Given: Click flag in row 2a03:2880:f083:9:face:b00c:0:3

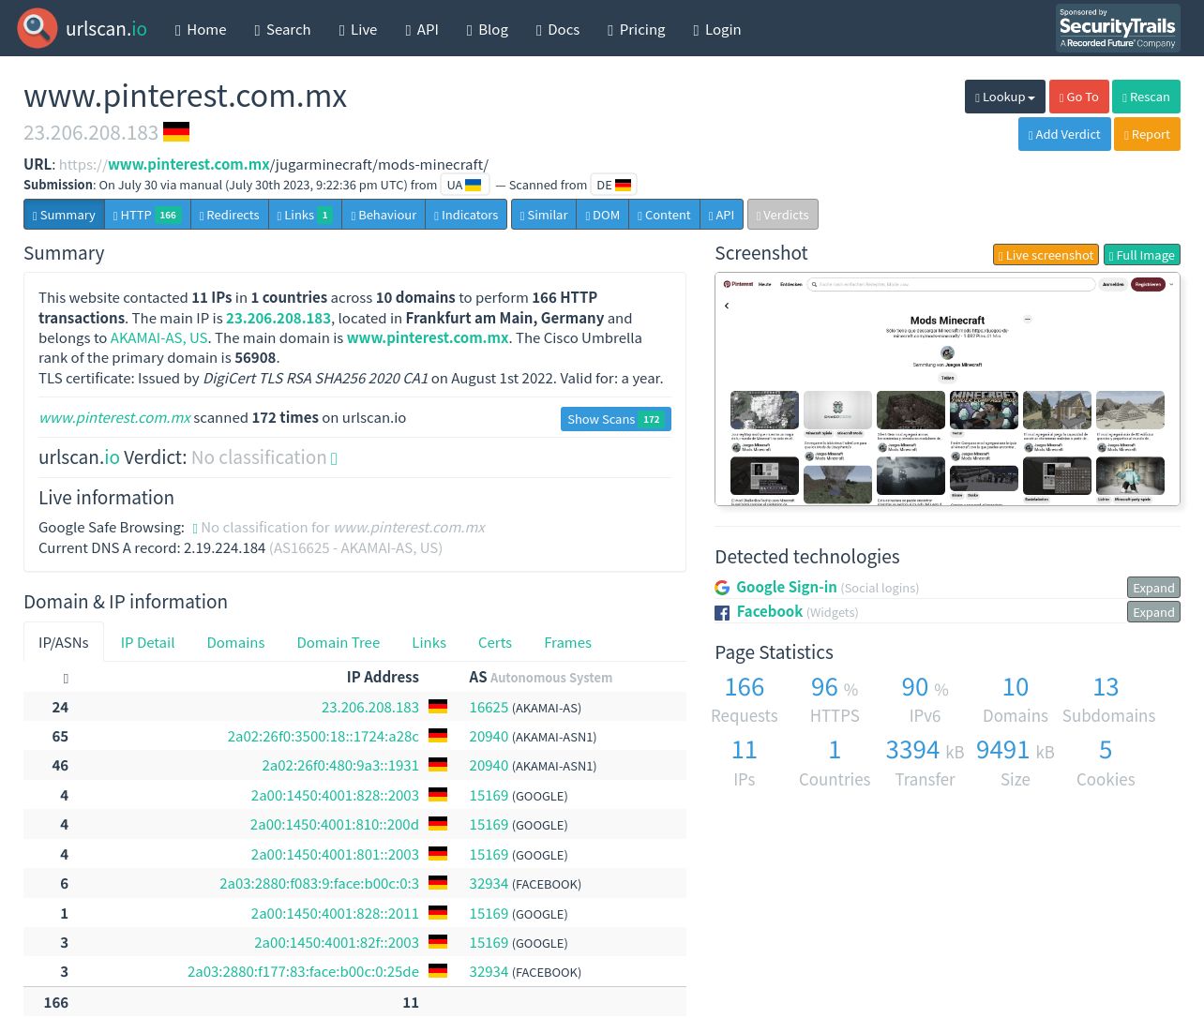Looking at the screenshot, I should point(438,883).
